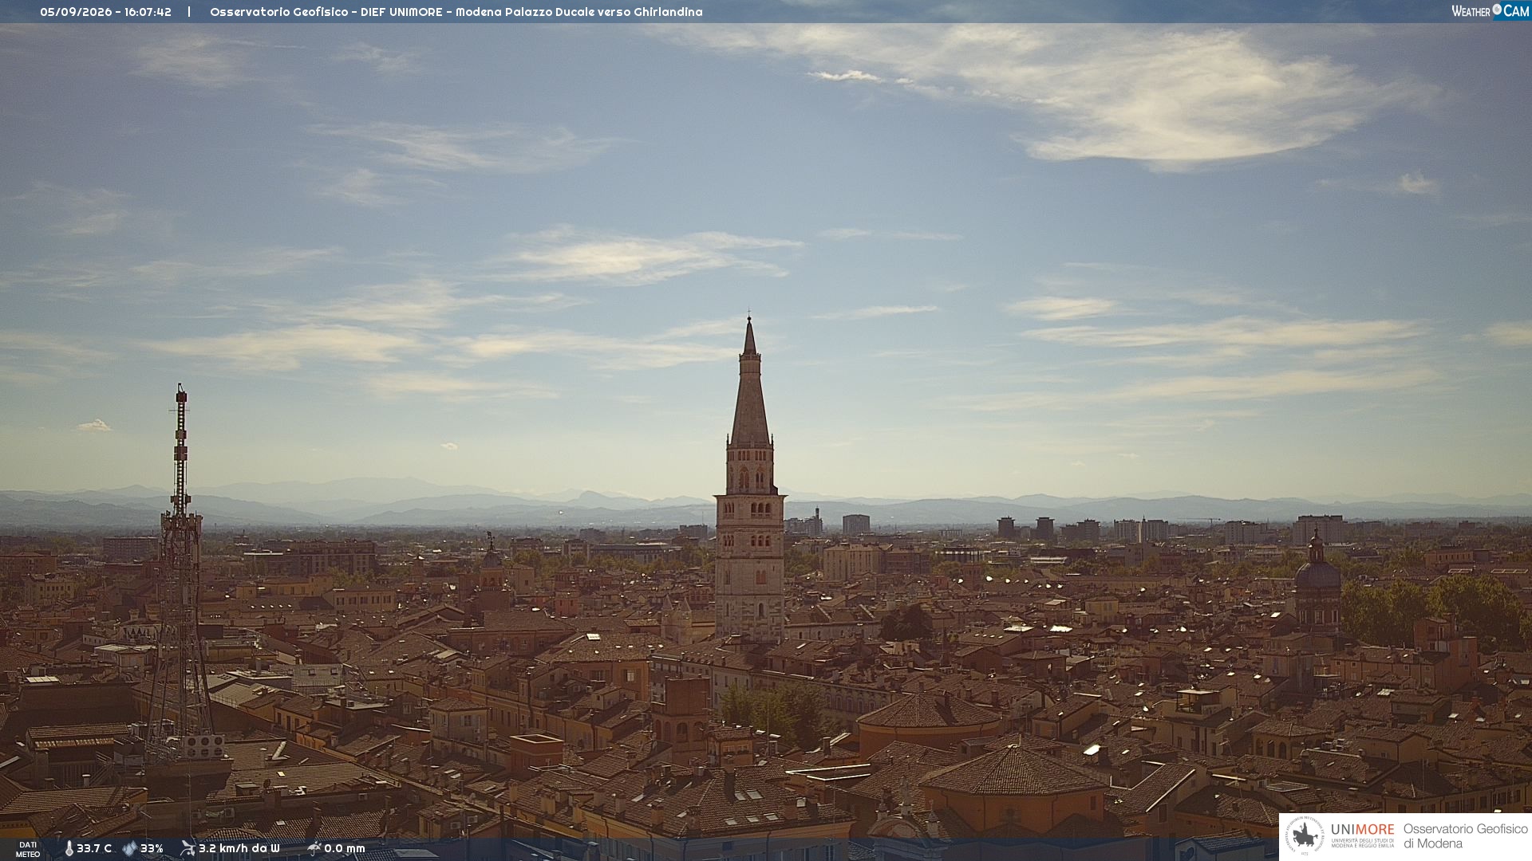Image resolution: width=1532 pixels, height=861 pixels.
Task: Click the humidity water droplets icon
Action: click(130, 848)
